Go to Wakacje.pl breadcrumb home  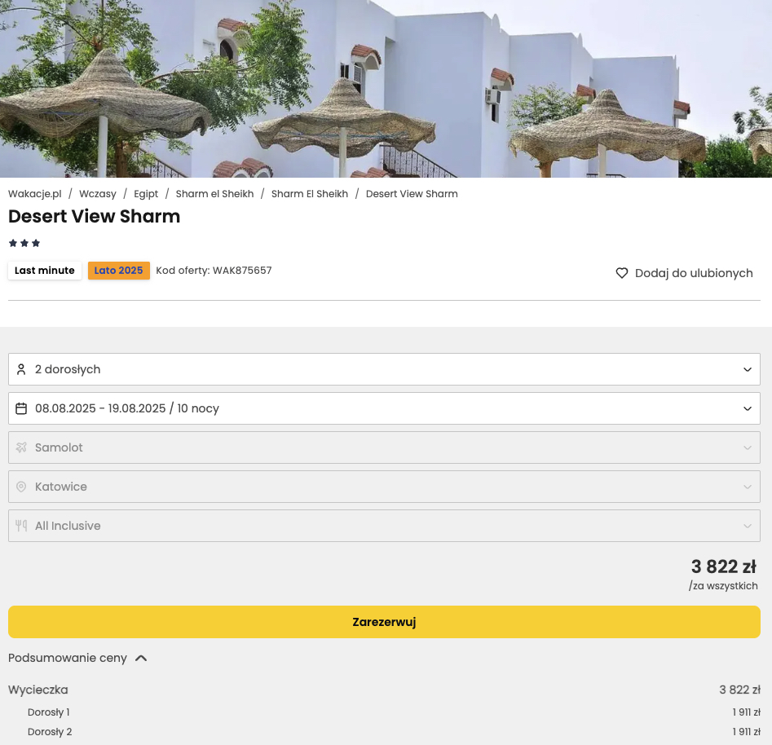pos(35,194)
